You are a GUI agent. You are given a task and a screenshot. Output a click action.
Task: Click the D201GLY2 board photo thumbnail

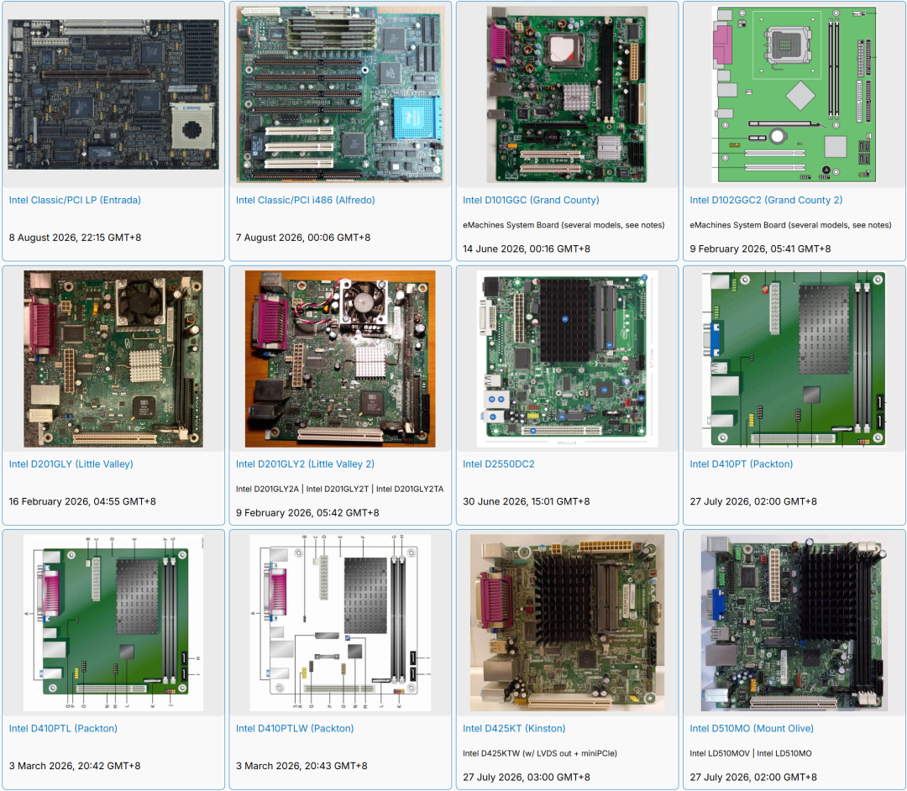tap(340, 359)
